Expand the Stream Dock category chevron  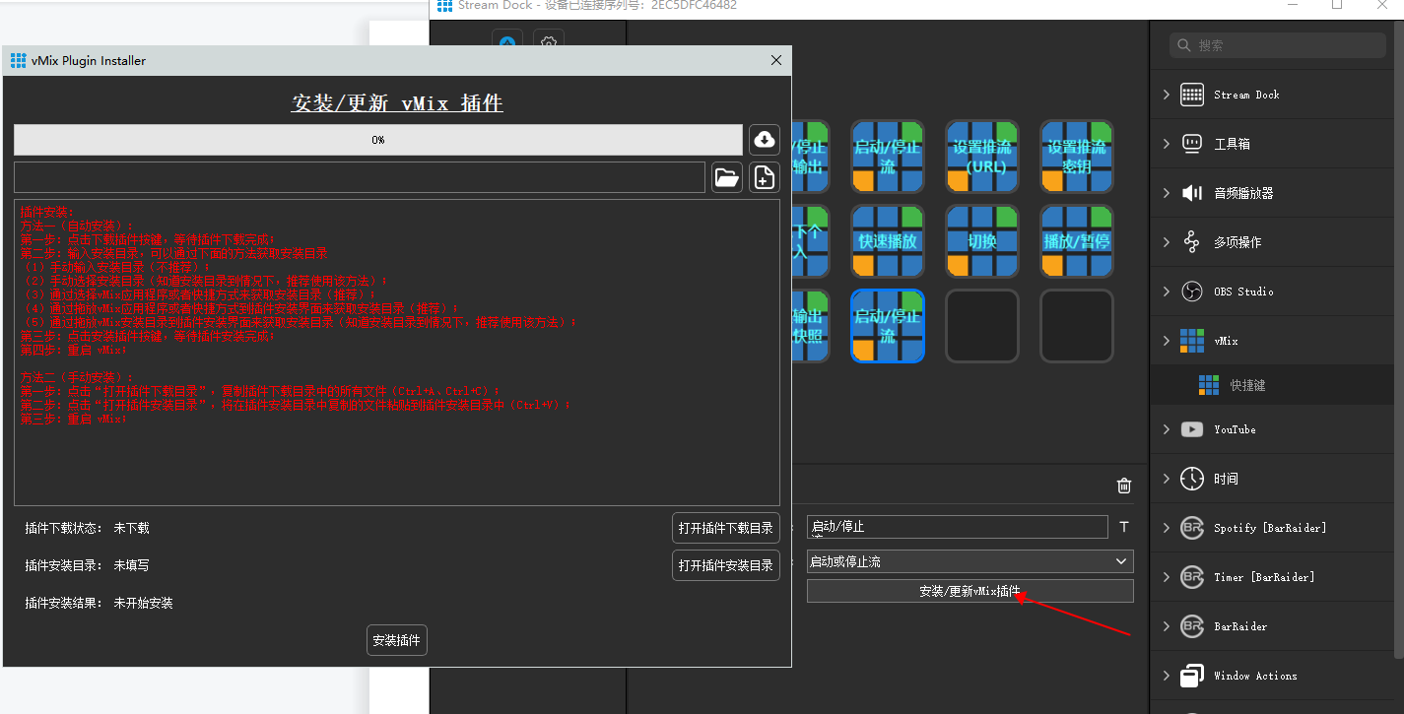pos(1167,95)
